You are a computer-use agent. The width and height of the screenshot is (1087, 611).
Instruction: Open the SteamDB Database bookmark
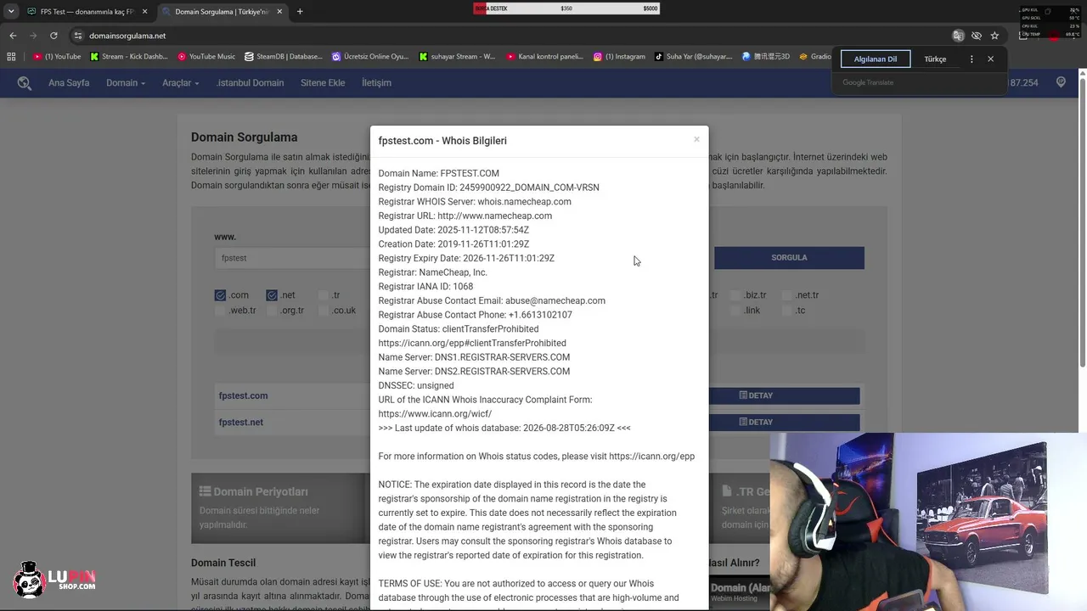coord(284,57)
